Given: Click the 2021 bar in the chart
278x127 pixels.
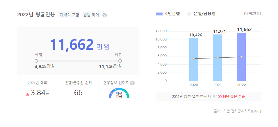Looking at the screenshot, I should [x=218, y=58].
